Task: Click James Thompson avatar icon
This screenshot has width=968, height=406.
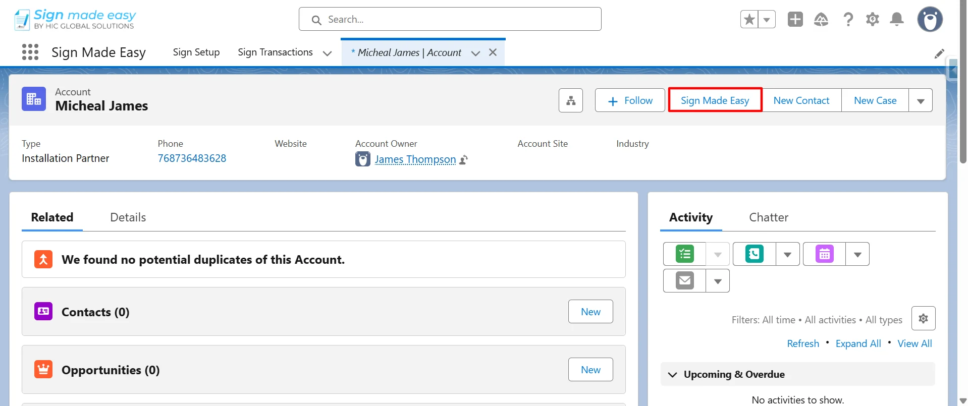Action: [363, 159]
